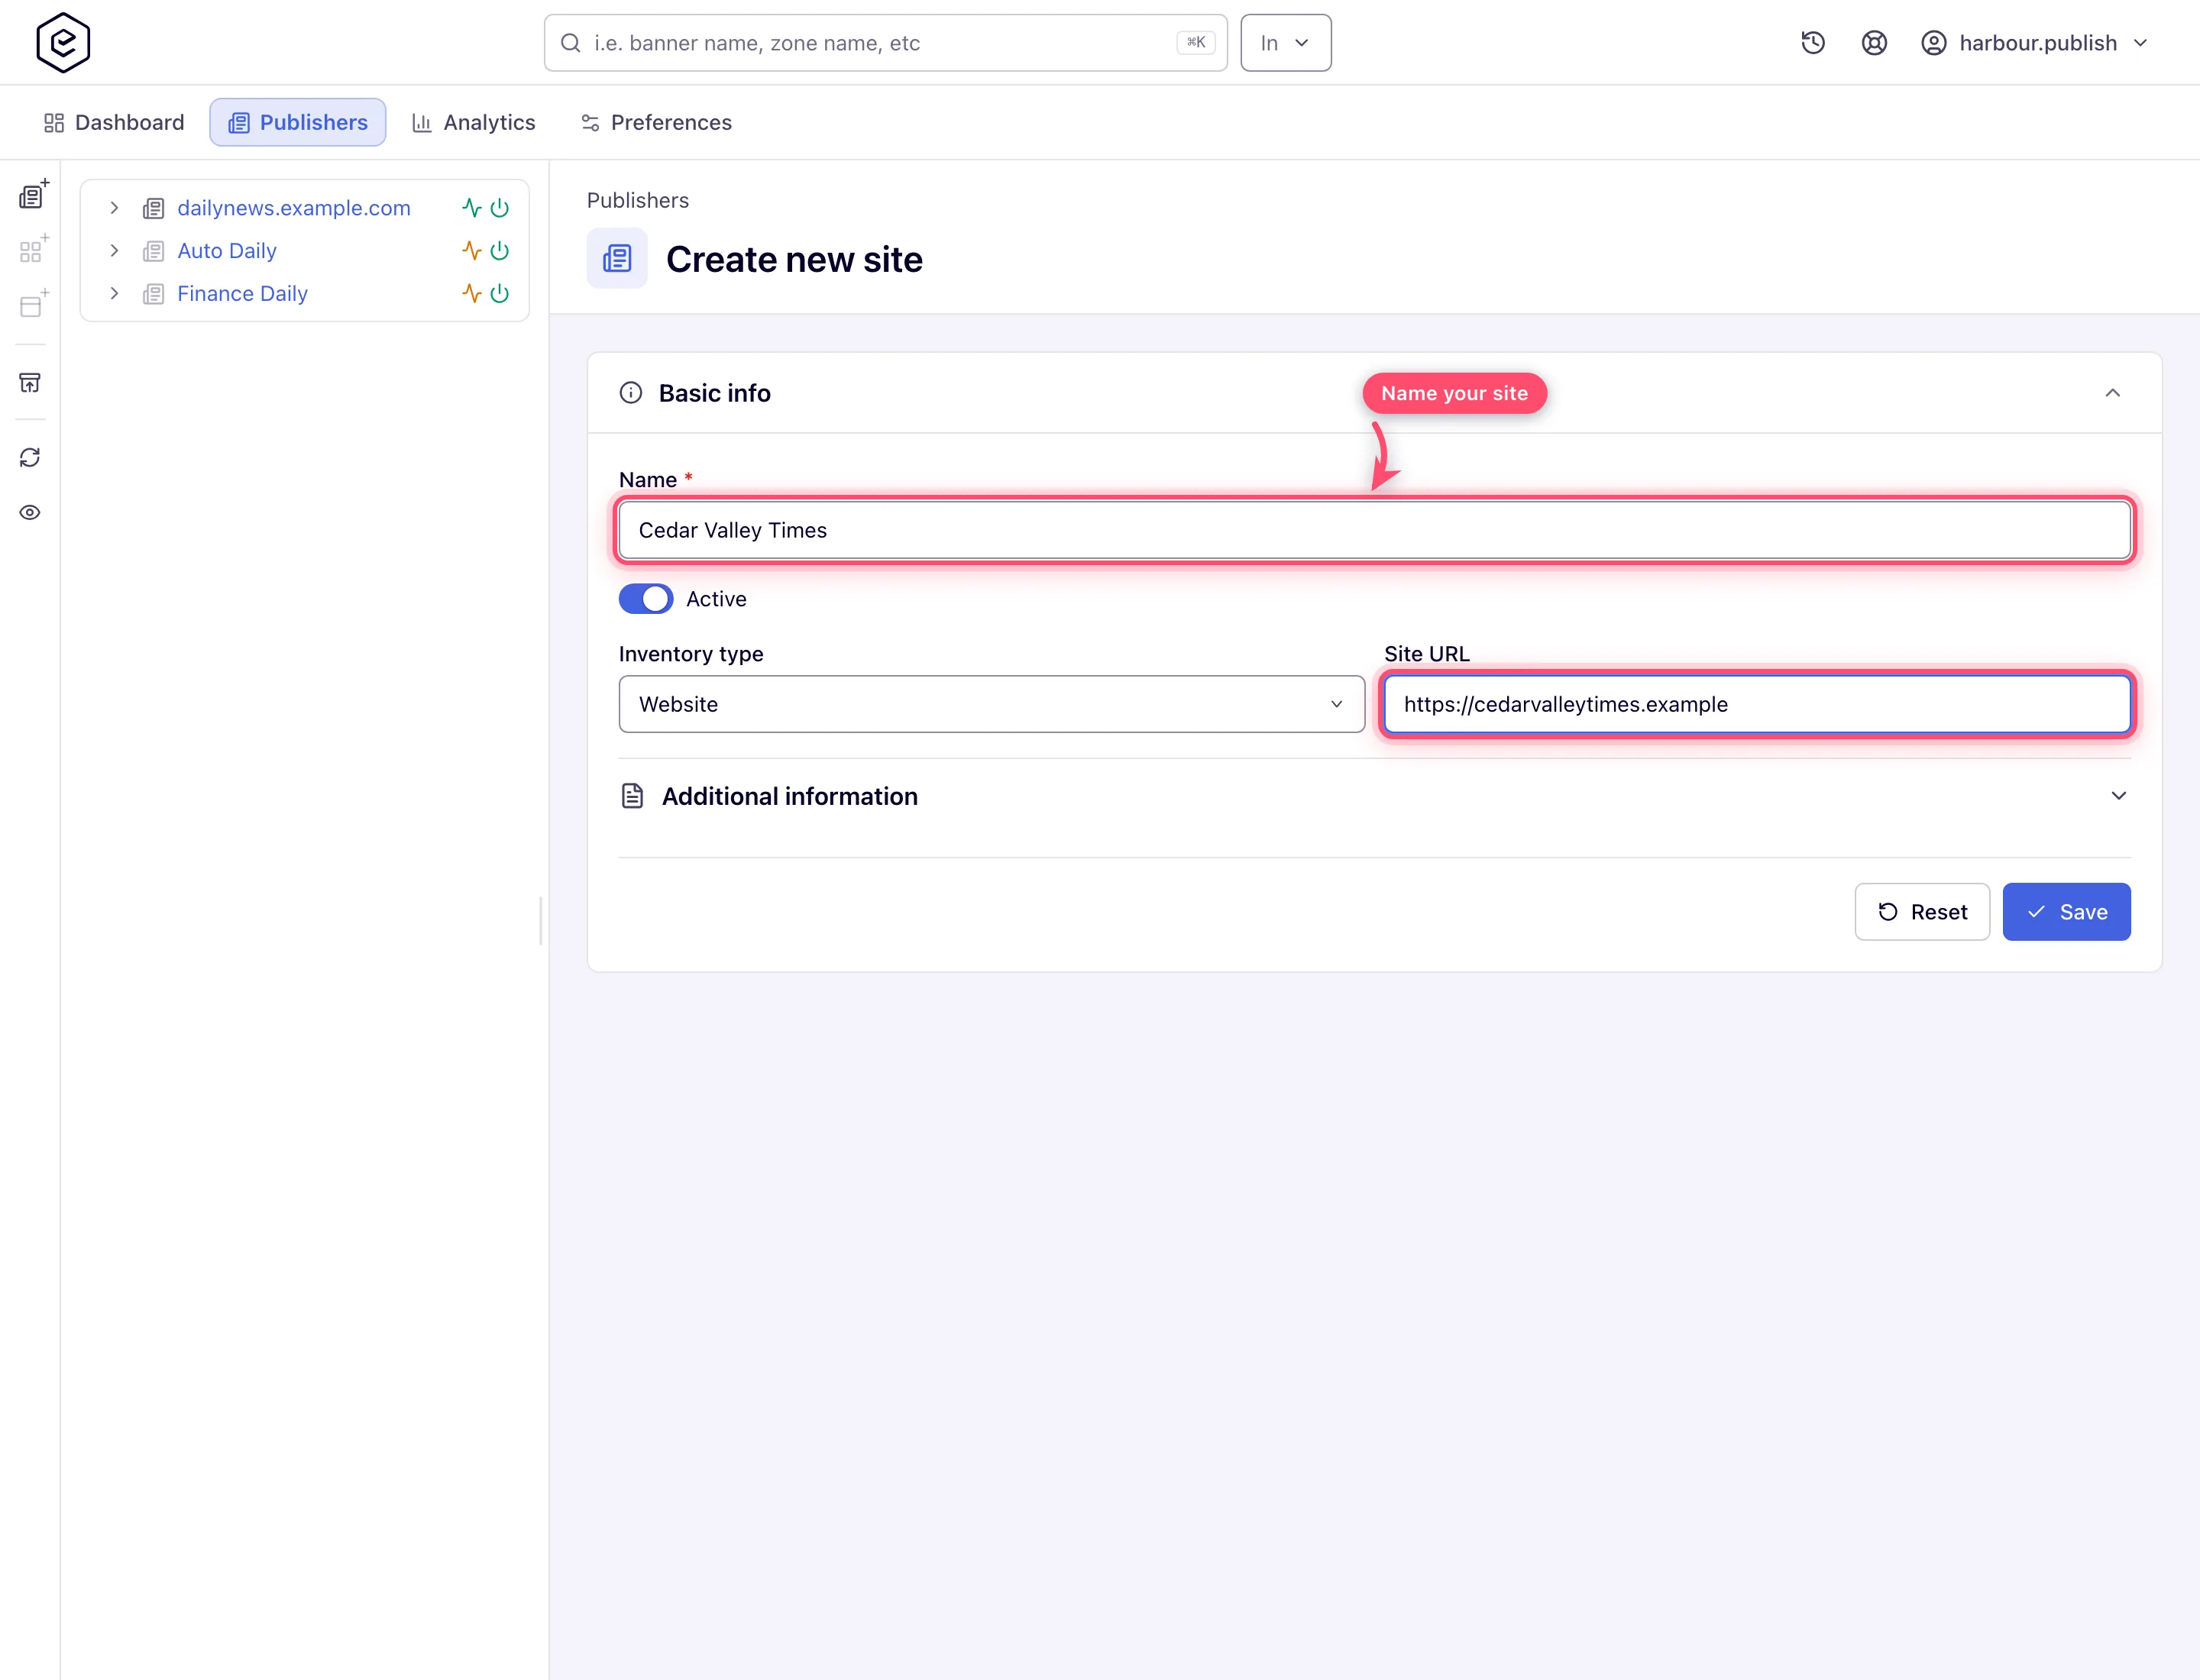Click the Save button
This screenshot has height=1680, width=2200.
pos(2066,912)
